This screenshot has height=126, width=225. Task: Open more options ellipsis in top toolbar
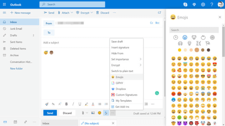pos(114,13)
